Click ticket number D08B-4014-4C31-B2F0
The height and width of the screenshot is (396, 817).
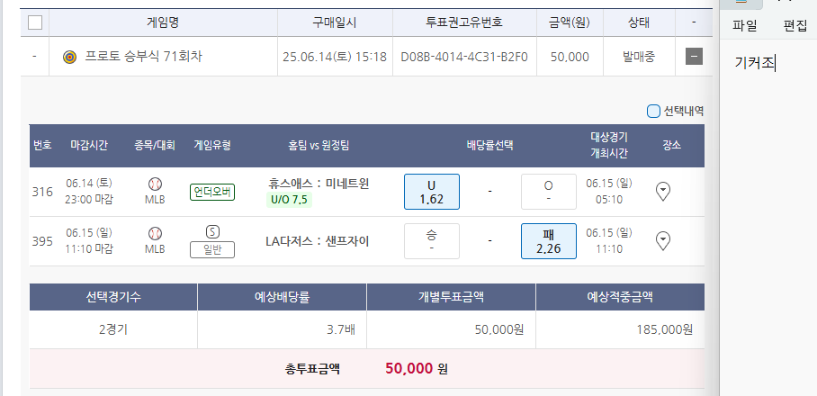point(464,57)
